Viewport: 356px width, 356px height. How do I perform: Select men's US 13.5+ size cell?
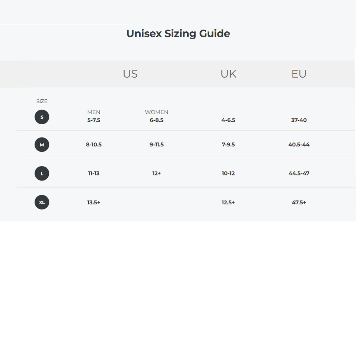(94, 203)
